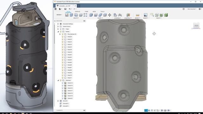Open the DESIGN workspace dropdown
This screenshot has height=114, width=203.
pos(59,15)
